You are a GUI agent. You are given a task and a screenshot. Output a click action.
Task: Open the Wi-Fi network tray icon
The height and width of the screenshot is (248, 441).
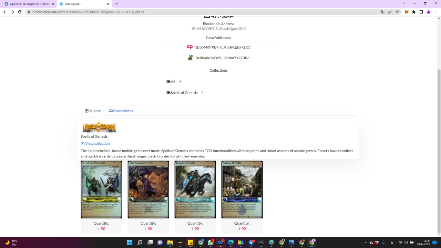pos(401,242)
